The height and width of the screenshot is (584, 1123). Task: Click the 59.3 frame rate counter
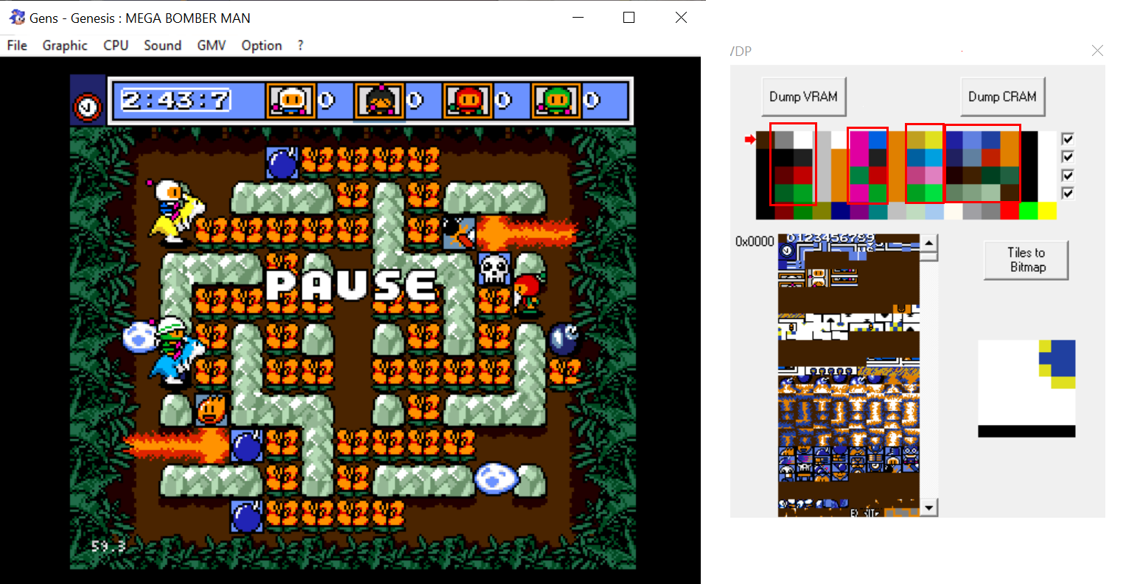(108, 546)
